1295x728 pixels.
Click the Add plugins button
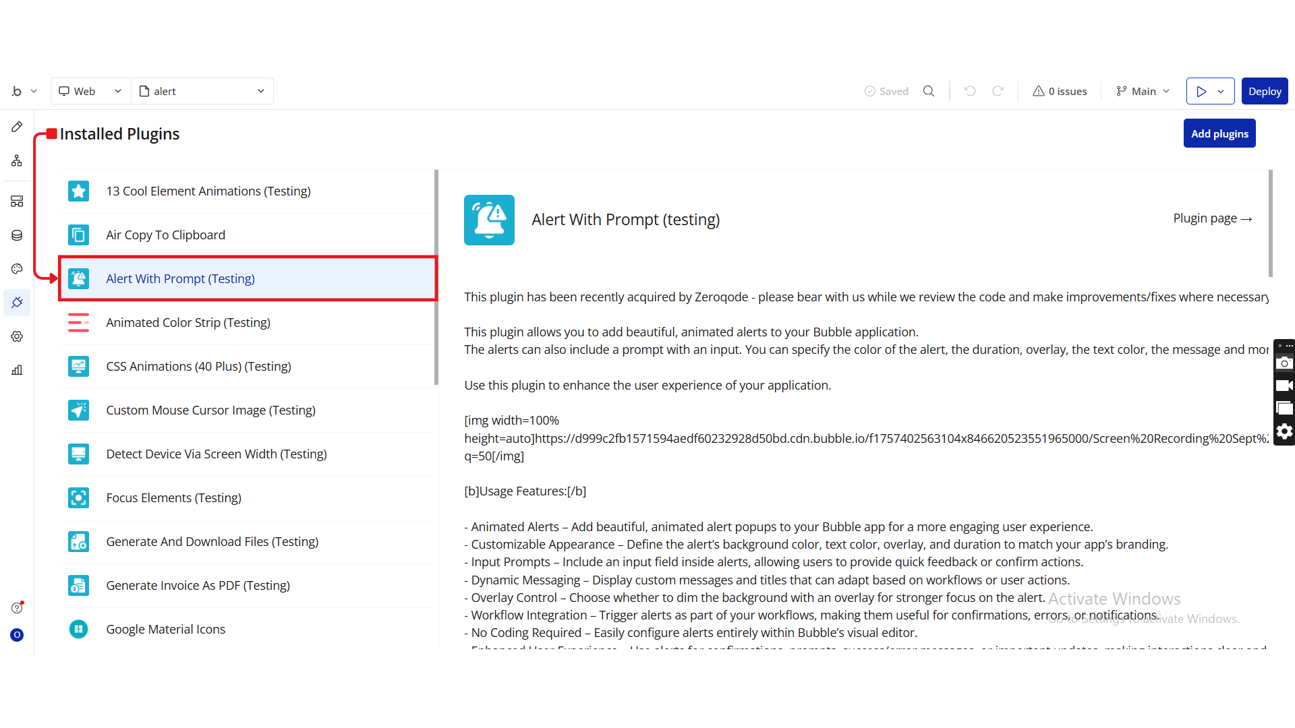pyautogui.click(x=1219, y=133)
